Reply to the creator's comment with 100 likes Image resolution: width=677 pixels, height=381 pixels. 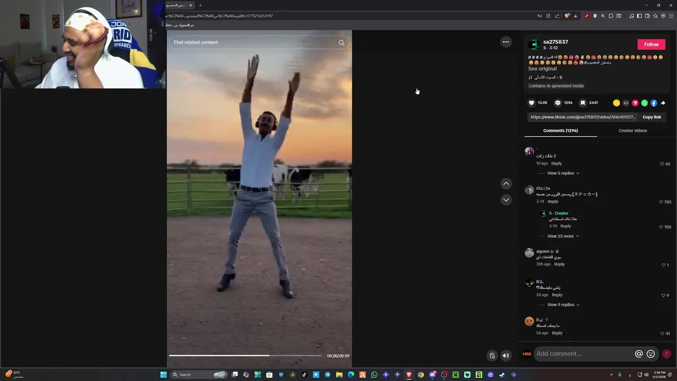(x=565, y=226)
